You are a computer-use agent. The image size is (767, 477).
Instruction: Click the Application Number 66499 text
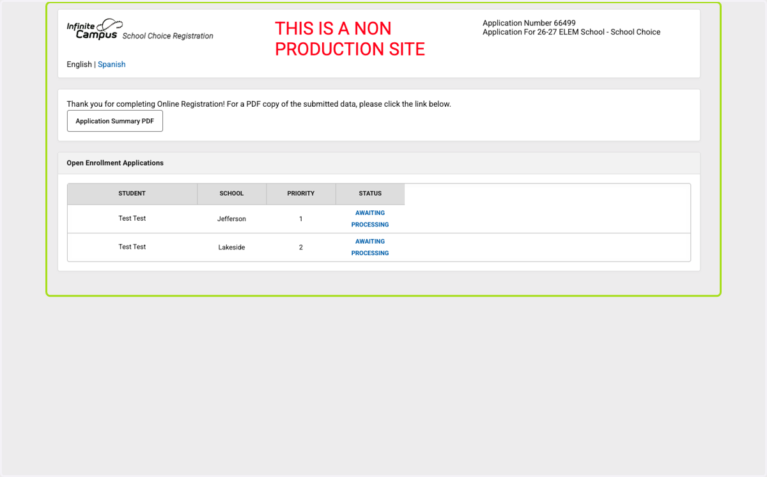[x=529, y=23]
